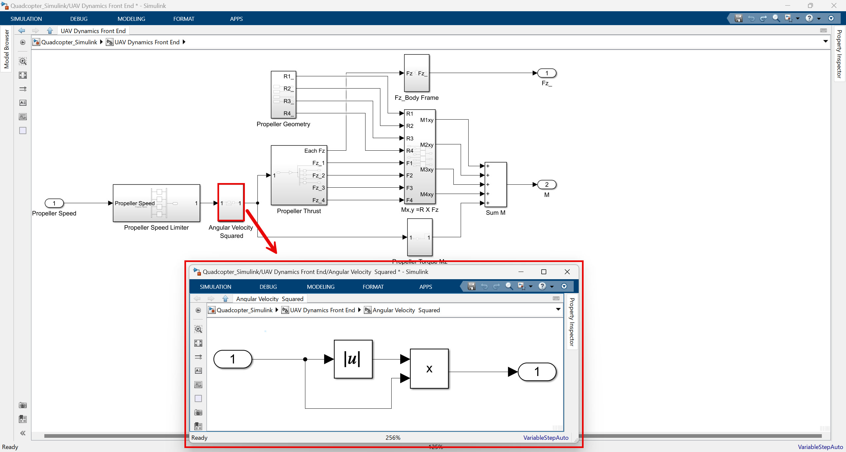Select the Propeller Speed input port
The height and width of the screenshot is (452, 846).
coord(54,203)
